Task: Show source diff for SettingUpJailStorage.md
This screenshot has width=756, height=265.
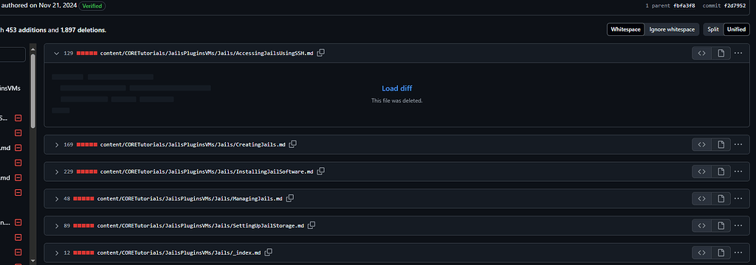Action: 702,225
